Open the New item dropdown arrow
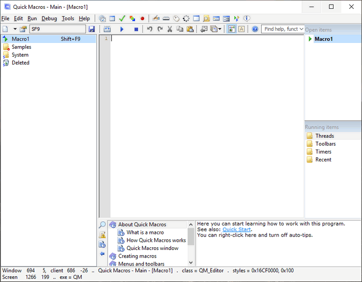The width and height of the screenshot is (362, 282). (15, 29)
